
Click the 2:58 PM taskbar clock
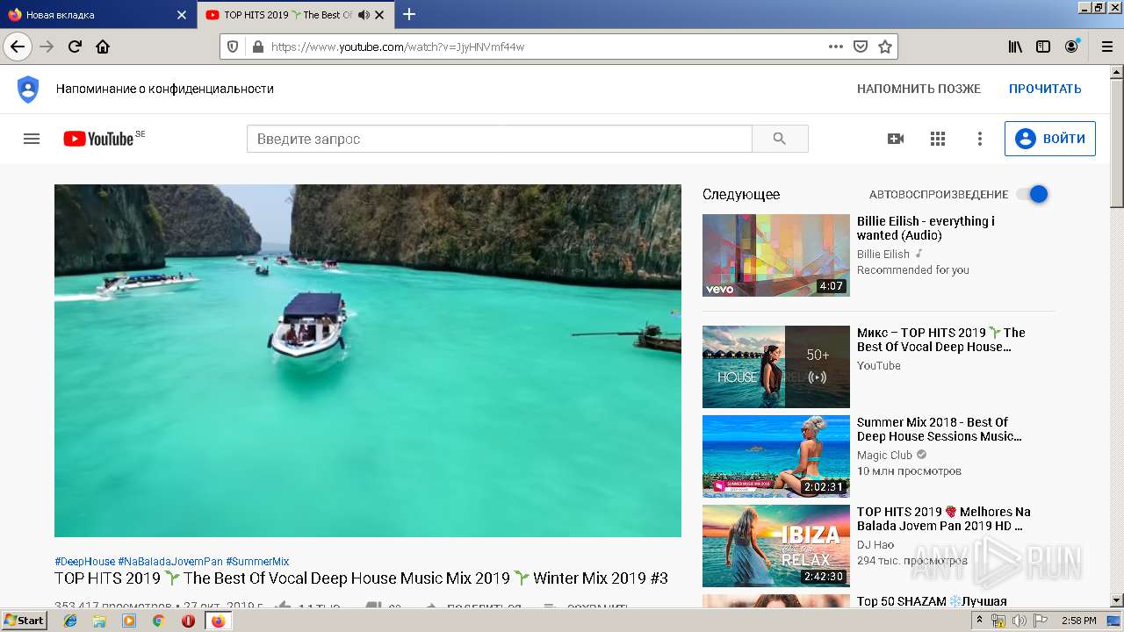pyautogui.click(x=1078, y=621)
